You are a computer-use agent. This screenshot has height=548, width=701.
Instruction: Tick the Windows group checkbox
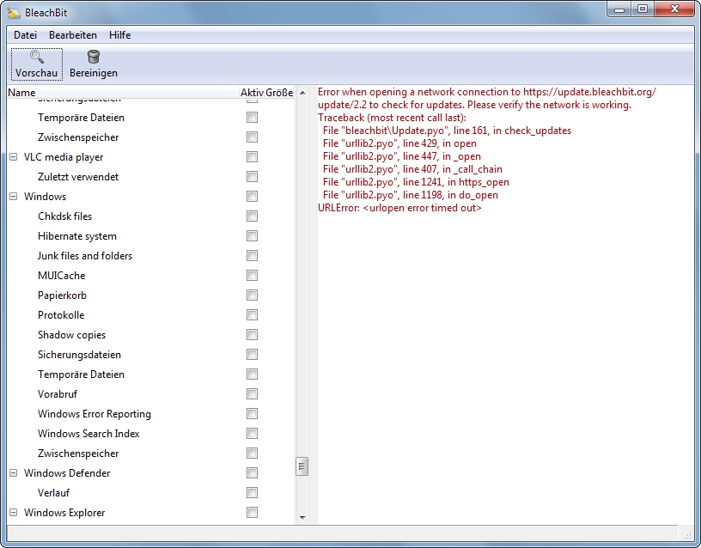click(253, 196)
